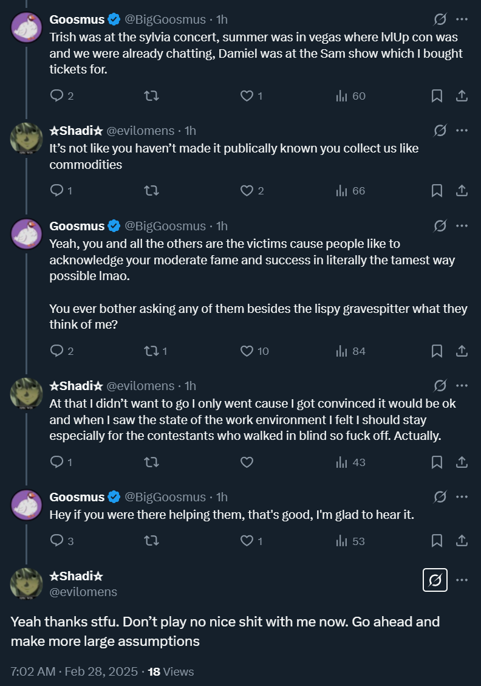Open Shadi's avatar on the final tweet

(26, 583)
